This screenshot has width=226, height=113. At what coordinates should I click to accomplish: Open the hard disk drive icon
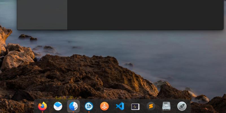pos(166,106)
